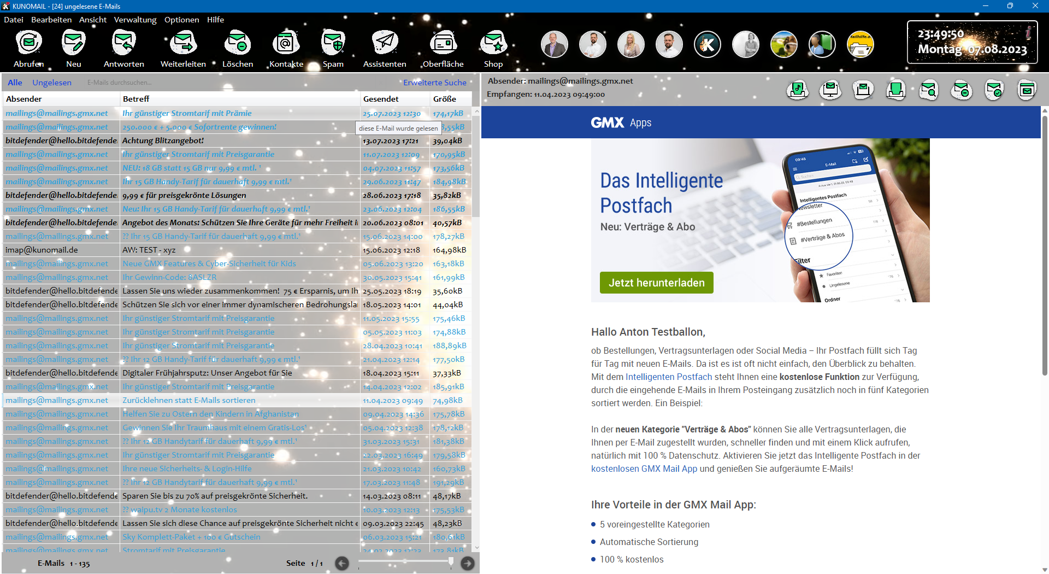Select email 'Helfen Sie zu Ostern den Kindern in Afghanistan'
The width and height of the screenshot is (1049, 574).
tap(237, 414)
